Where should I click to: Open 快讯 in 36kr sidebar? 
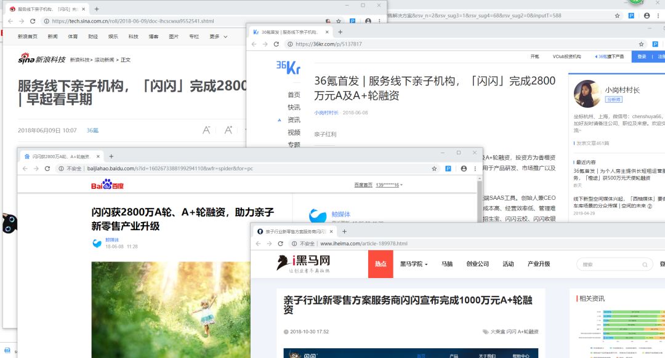294,107
